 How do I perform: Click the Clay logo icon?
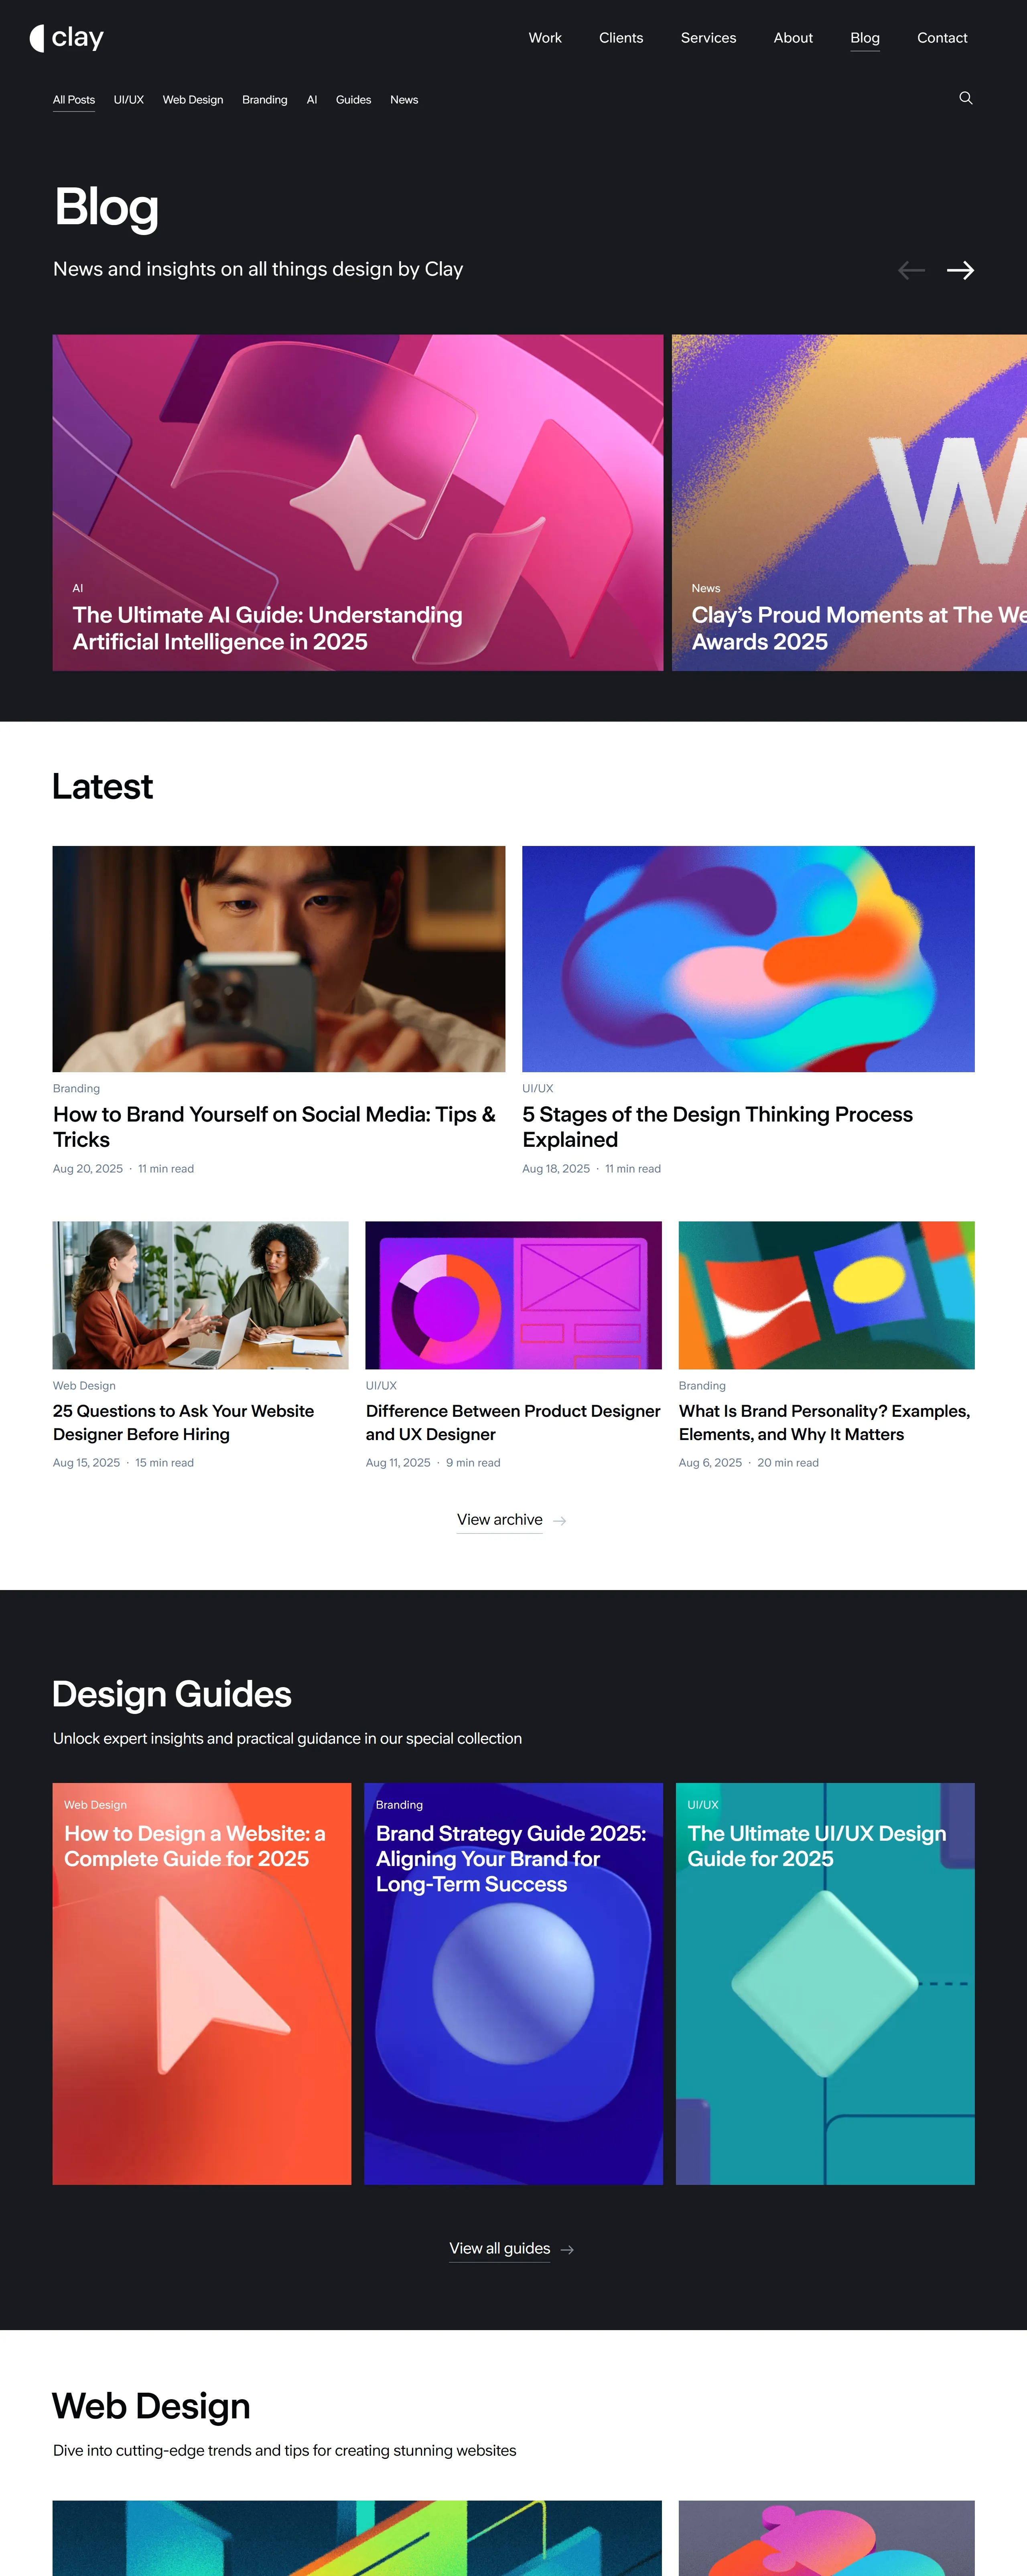pyautogui.click(x=37, y=38)
